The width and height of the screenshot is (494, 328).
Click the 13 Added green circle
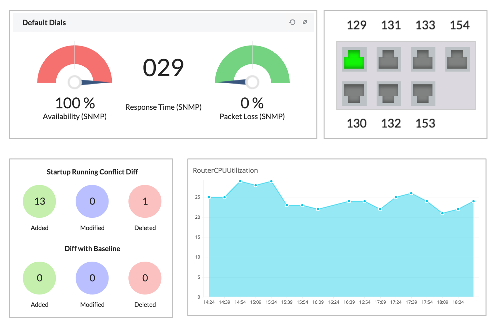(39, 201)
